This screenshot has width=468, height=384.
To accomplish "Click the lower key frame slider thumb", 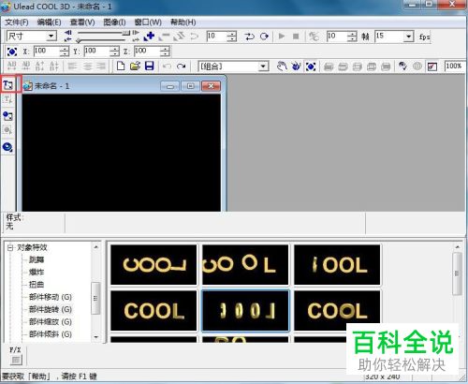I will click(x=79, y=40).
